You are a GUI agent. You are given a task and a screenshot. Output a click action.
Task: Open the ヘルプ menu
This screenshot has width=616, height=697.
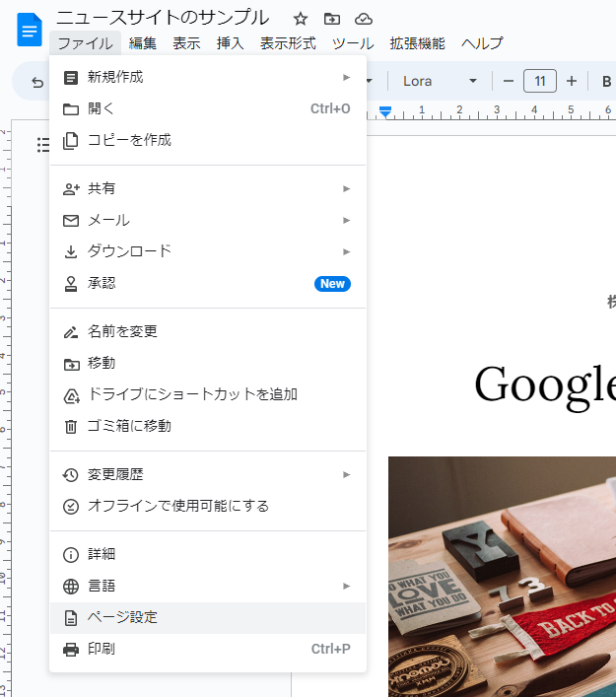tap(482, 43)
